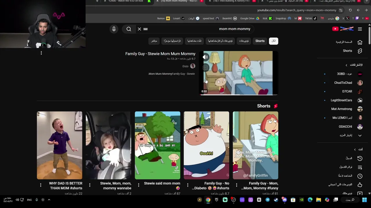371x208 pixels.
Task: Clear the search box with the X
Action: point(139,29)
